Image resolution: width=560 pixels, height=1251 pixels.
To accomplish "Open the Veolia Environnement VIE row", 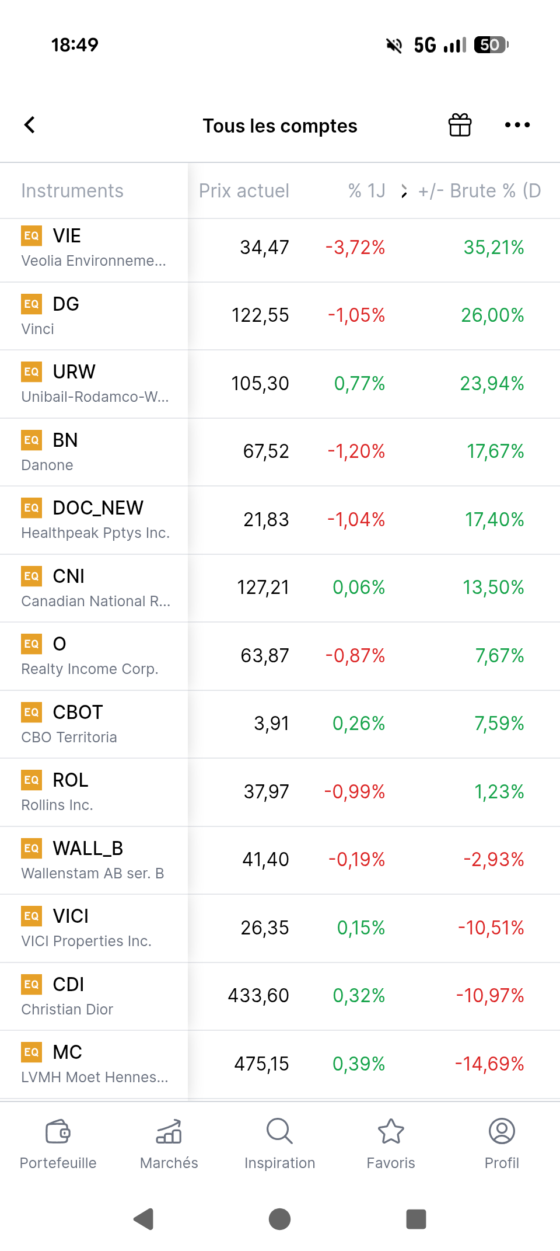I will [280, 248].
